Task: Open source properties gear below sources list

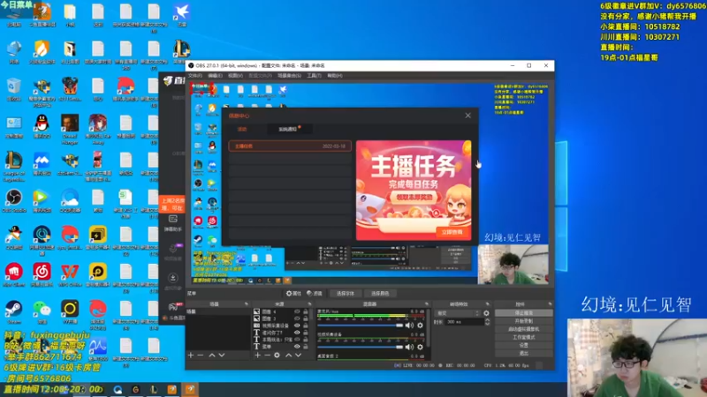Action: tap(277, 356)
